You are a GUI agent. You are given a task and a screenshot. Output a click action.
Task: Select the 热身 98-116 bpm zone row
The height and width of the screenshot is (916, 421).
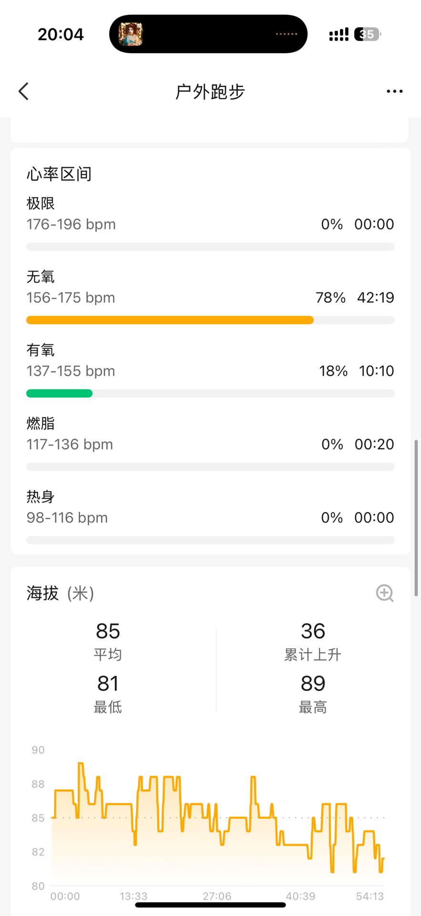[210, 508]
